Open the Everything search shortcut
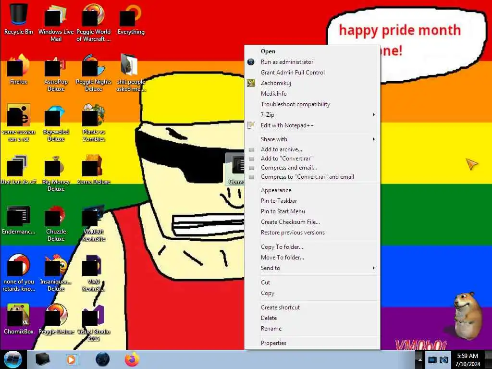Viewport: 492px width, 369px height. (131, 19)
